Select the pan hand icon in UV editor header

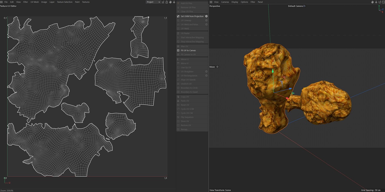pyautogui.click(x=170, y=2)
